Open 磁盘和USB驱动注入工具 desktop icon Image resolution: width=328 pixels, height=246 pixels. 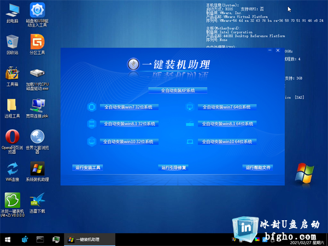[37, 15]
